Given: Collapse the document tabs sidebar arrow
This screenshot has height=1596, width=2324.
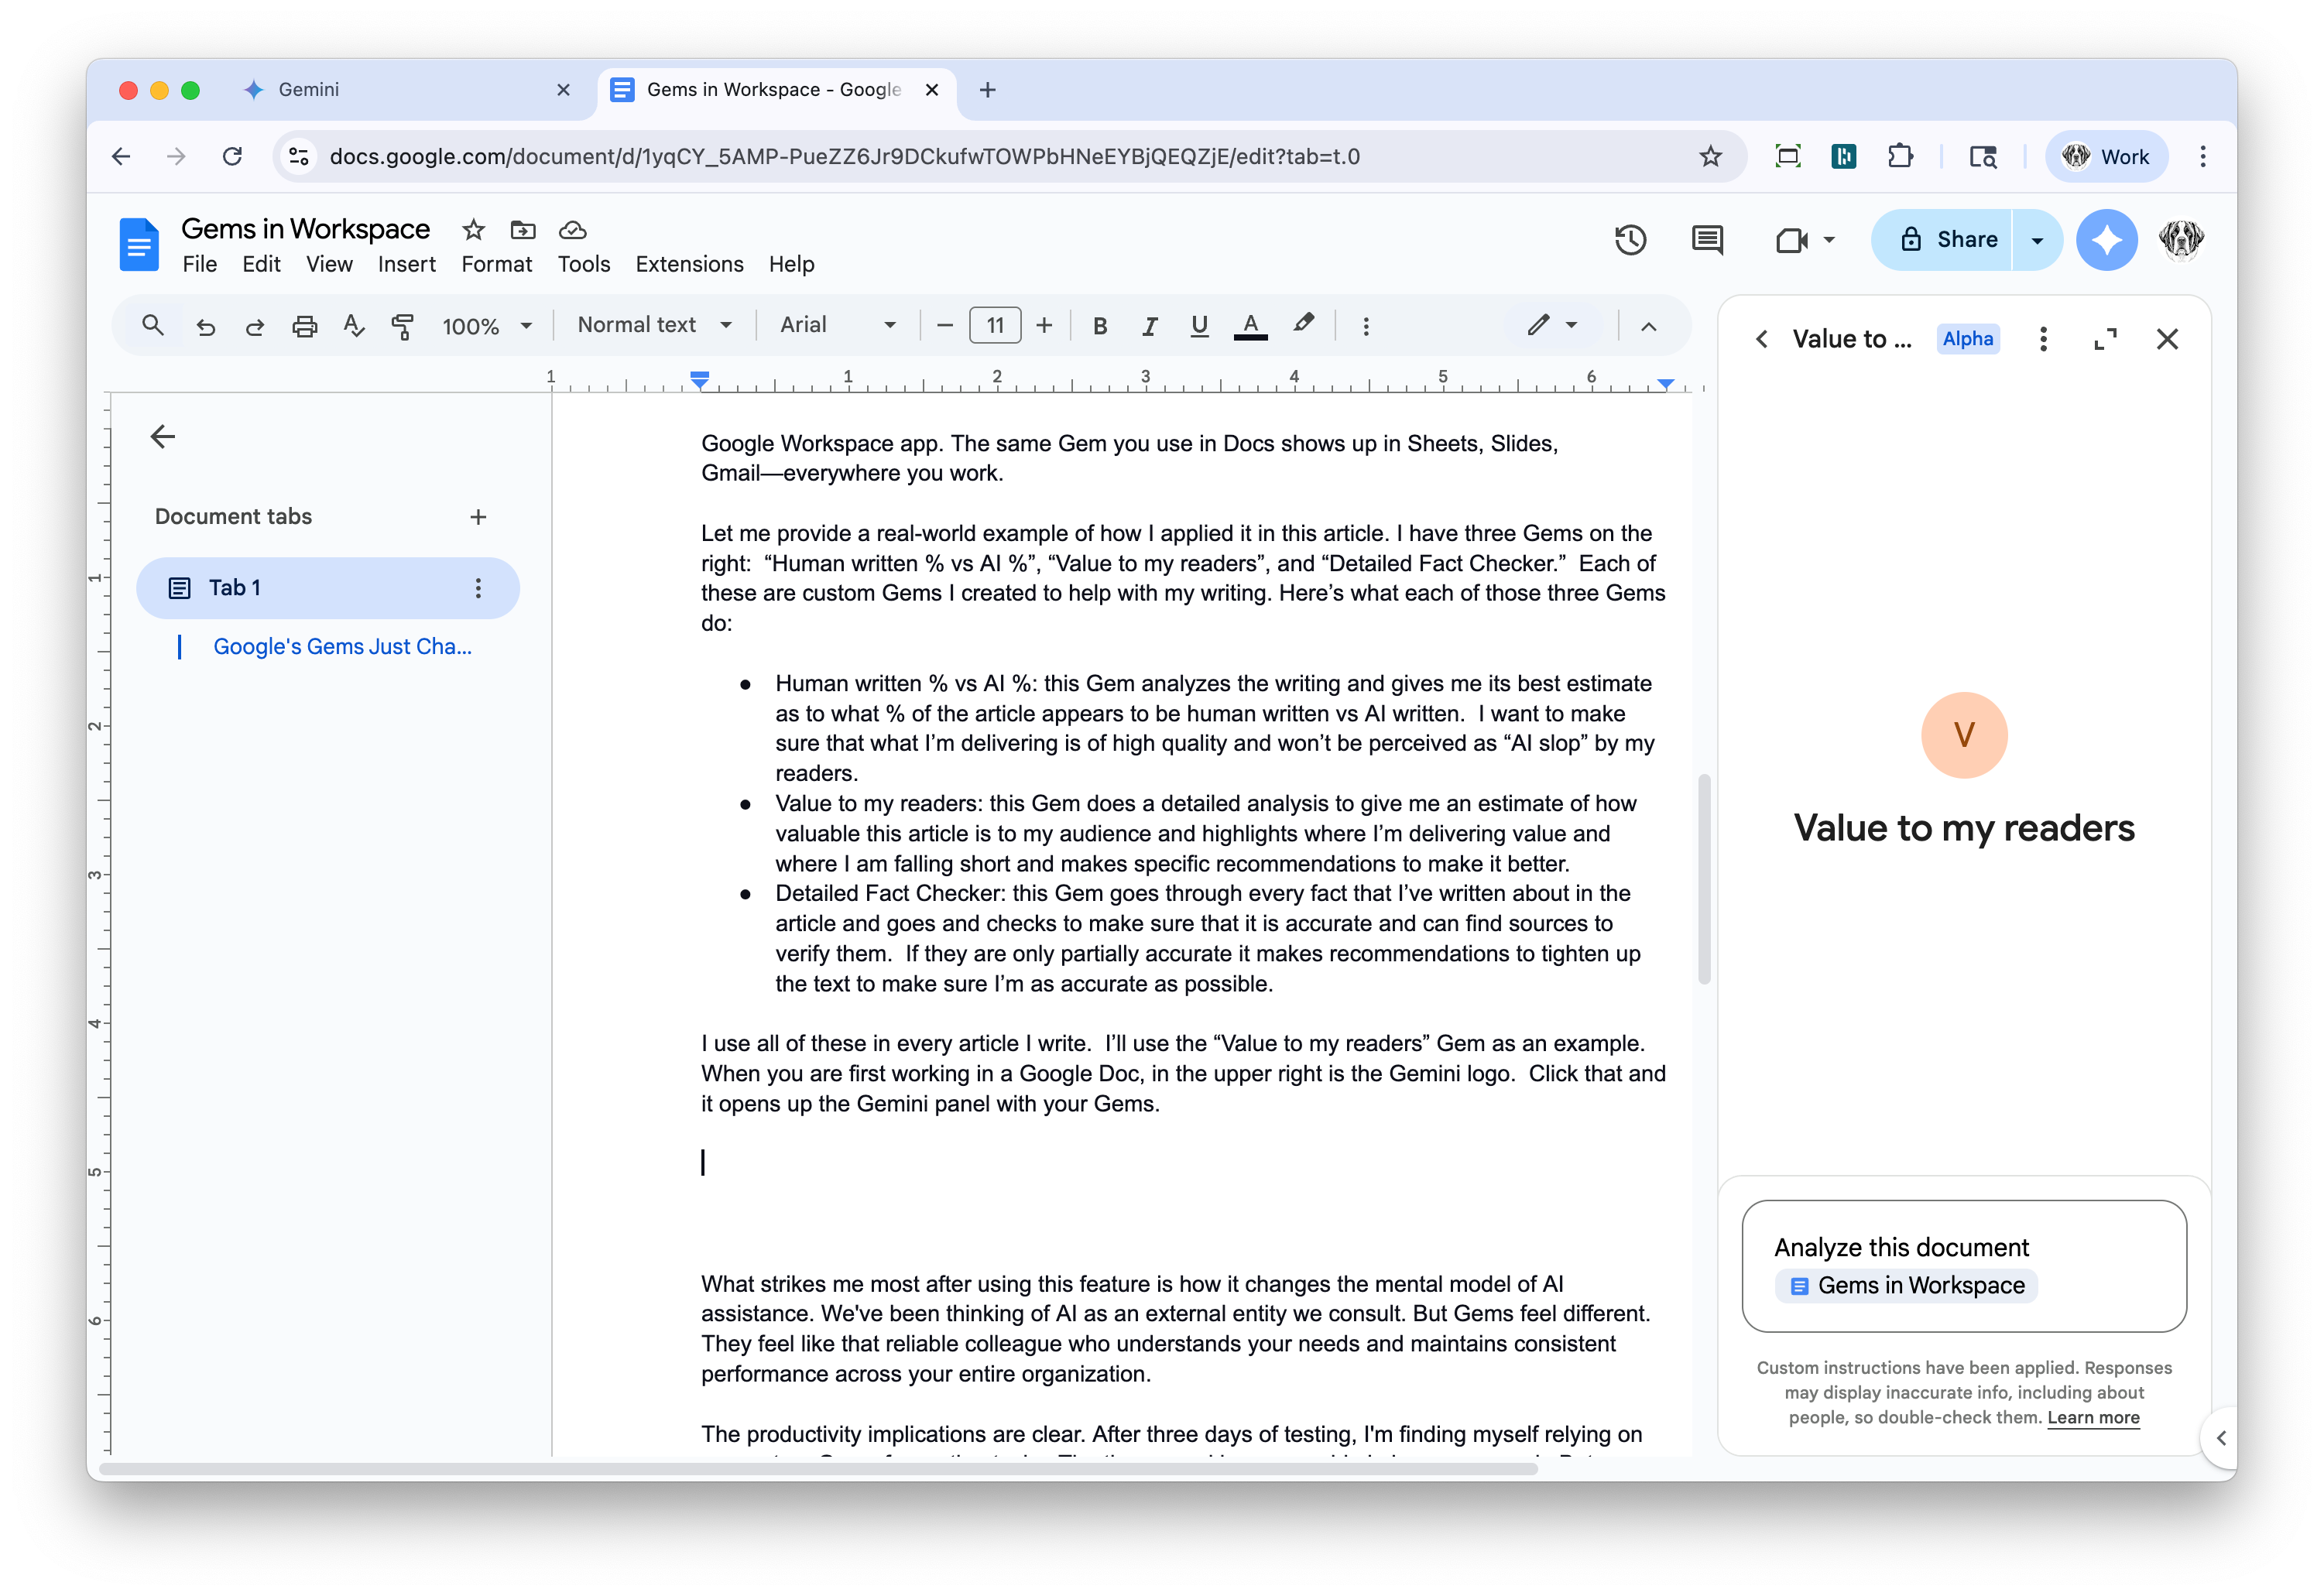Looking at the screenshot, I should (162, 436).
